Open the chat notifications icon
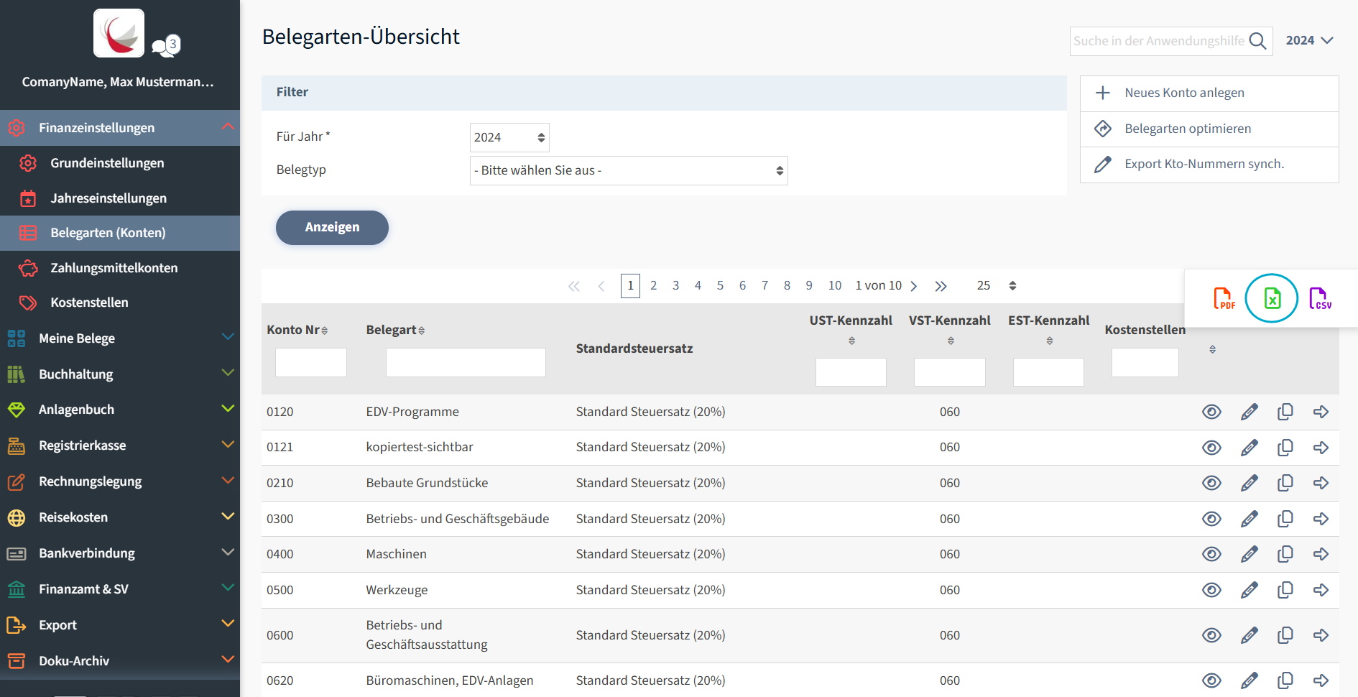This screenshot has width=1358, height=697. pos(166,46)
